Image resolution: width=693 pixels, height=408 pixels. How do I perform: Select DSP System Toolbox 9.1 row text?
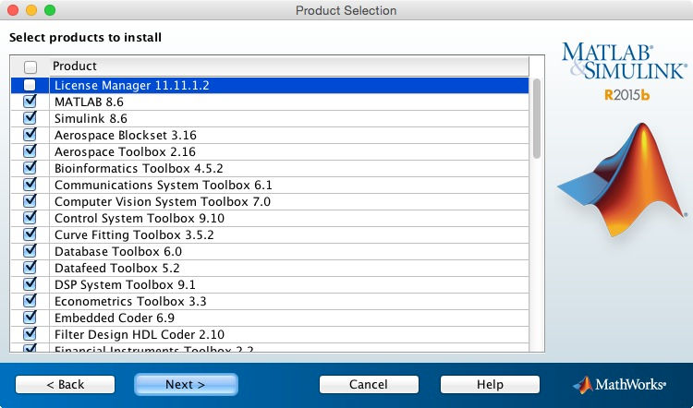click(125, 285)
